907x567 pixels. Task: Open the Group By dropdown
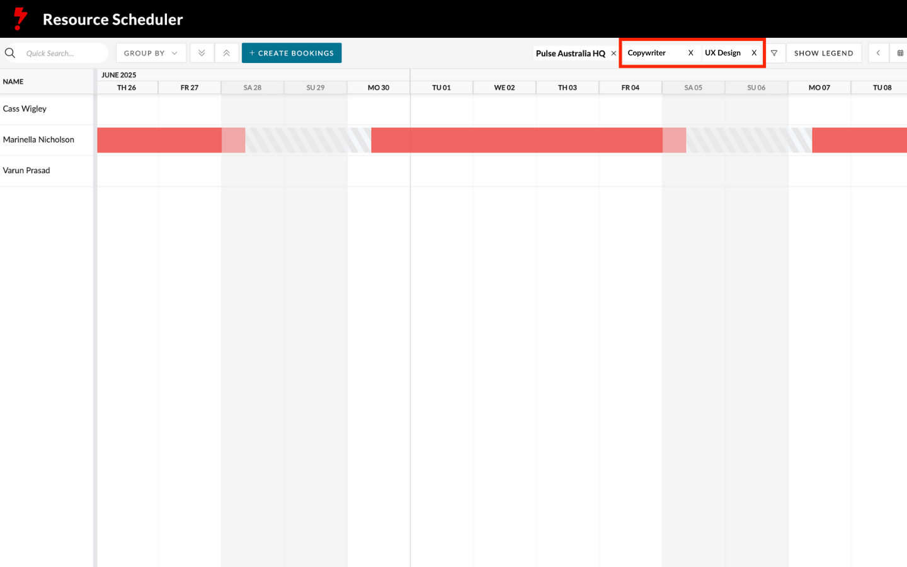[151, 53]
